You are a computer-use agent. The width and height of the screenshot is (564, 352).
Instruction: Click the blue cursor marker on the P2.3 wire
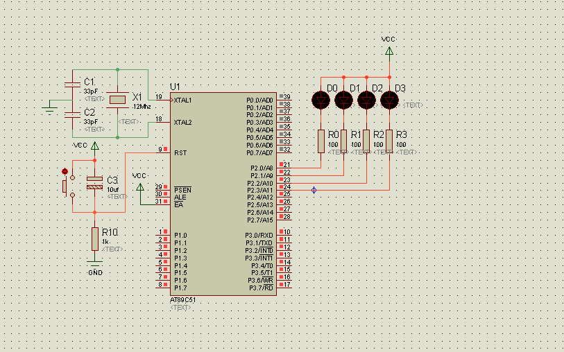[314, 191]
